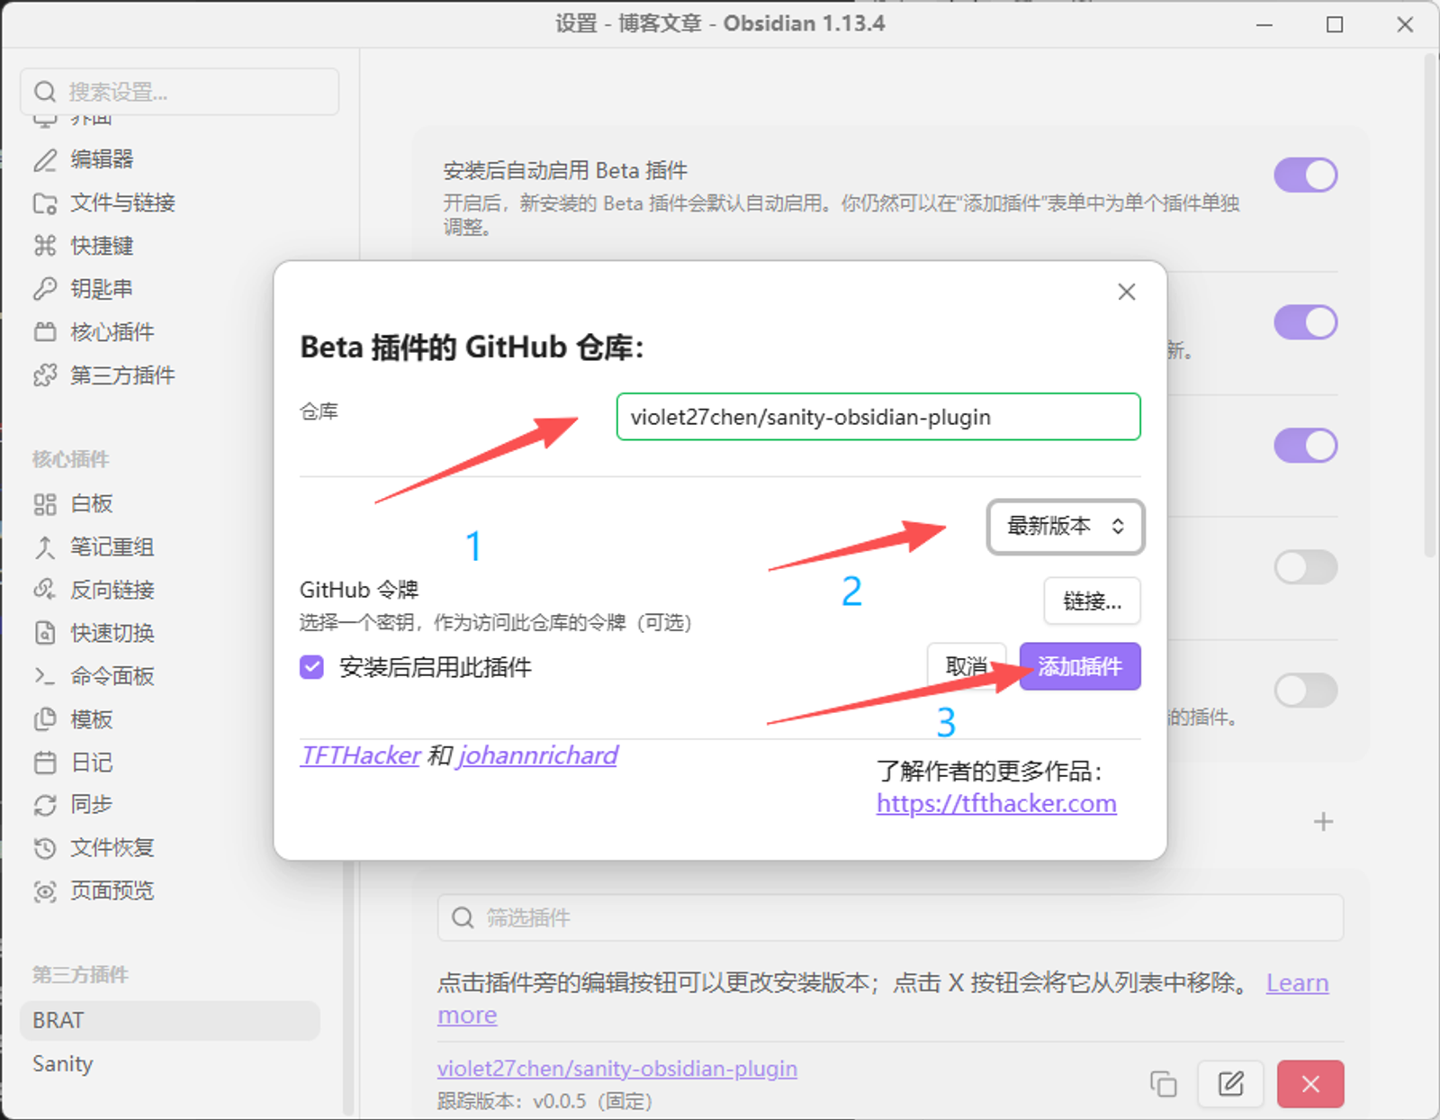
Task: Click the 模板 copy icon
Action: (x=45, y=719)
